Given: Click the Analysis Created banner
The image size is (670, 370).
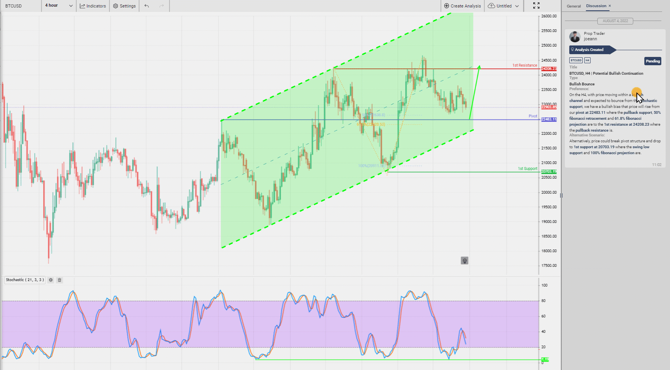Looking at the screenshot, I should pos(592,50).
